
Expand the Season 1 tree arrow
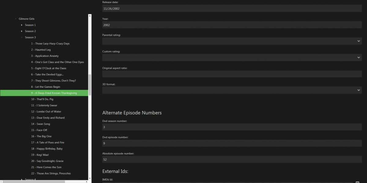[x=22, y=25]
